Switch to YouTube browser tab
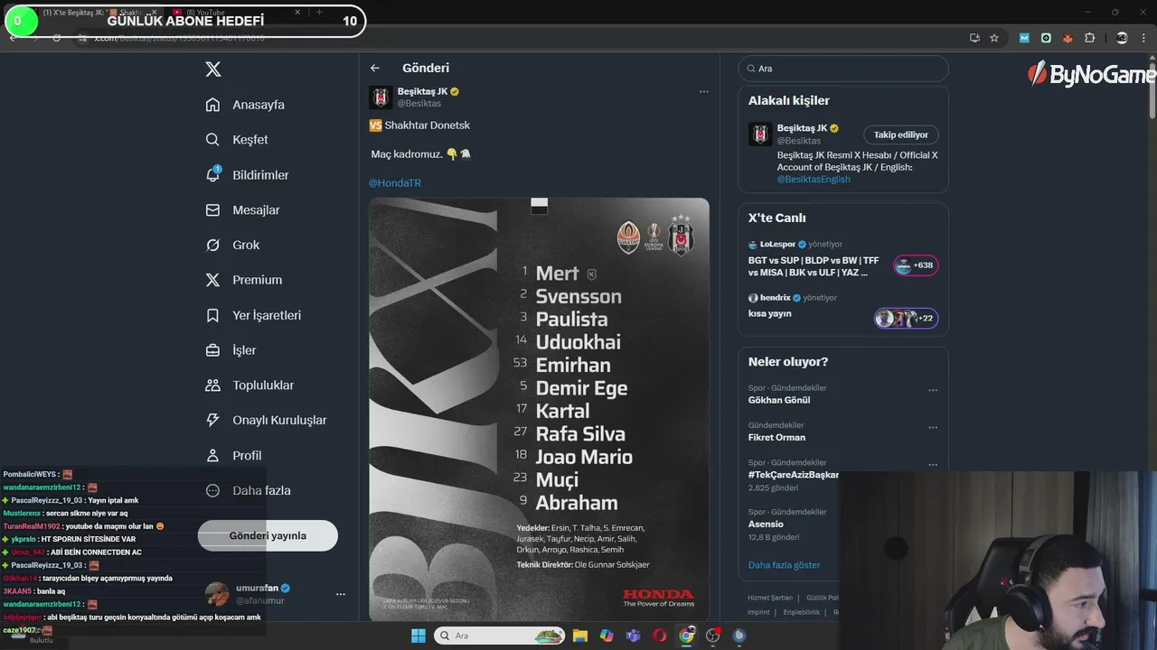Screen dimensions: 1157x650 pyautogui.click(x=235, y=13)
